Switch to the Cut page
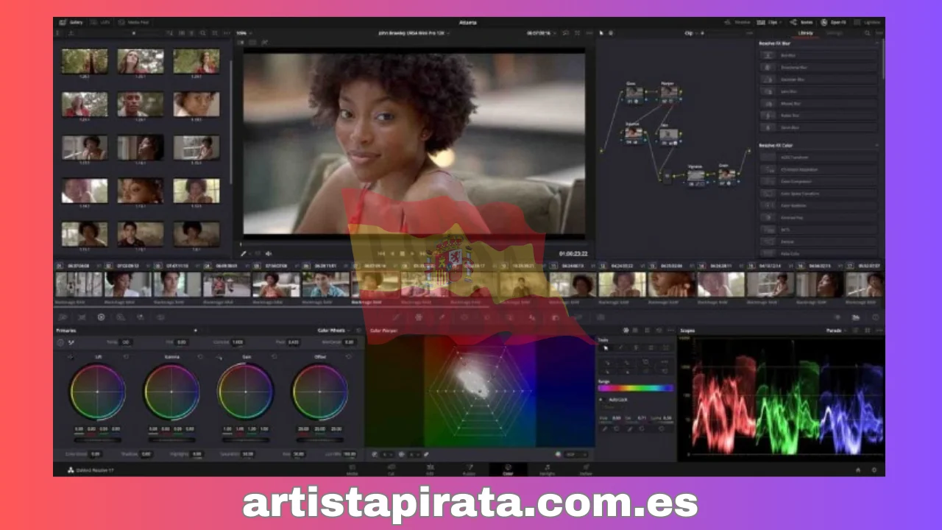This screenshot has height=530, width=942. click(x=391, y=468)
